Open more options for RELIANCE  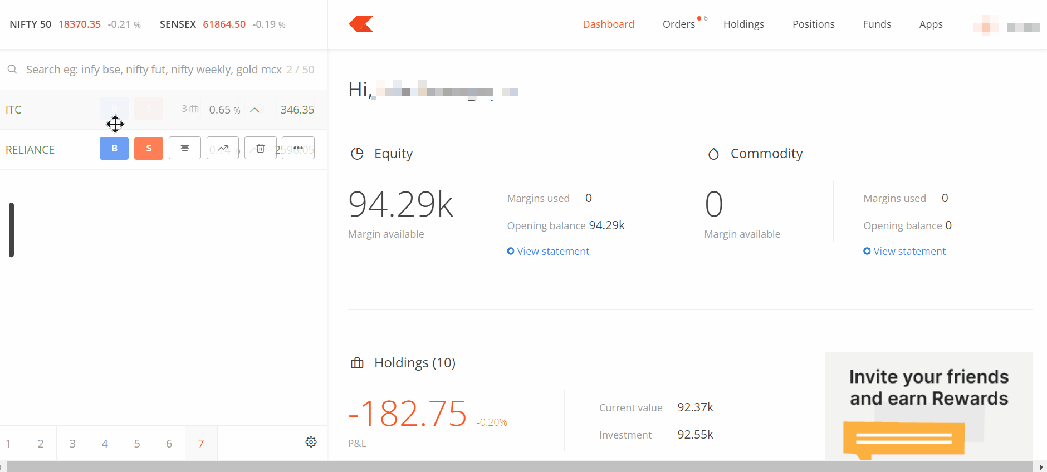[299, 148]
